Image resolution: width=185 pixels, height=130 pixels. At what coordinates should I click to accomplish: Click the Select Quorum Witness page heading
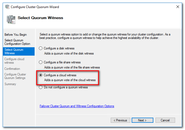tap(40, 18)
